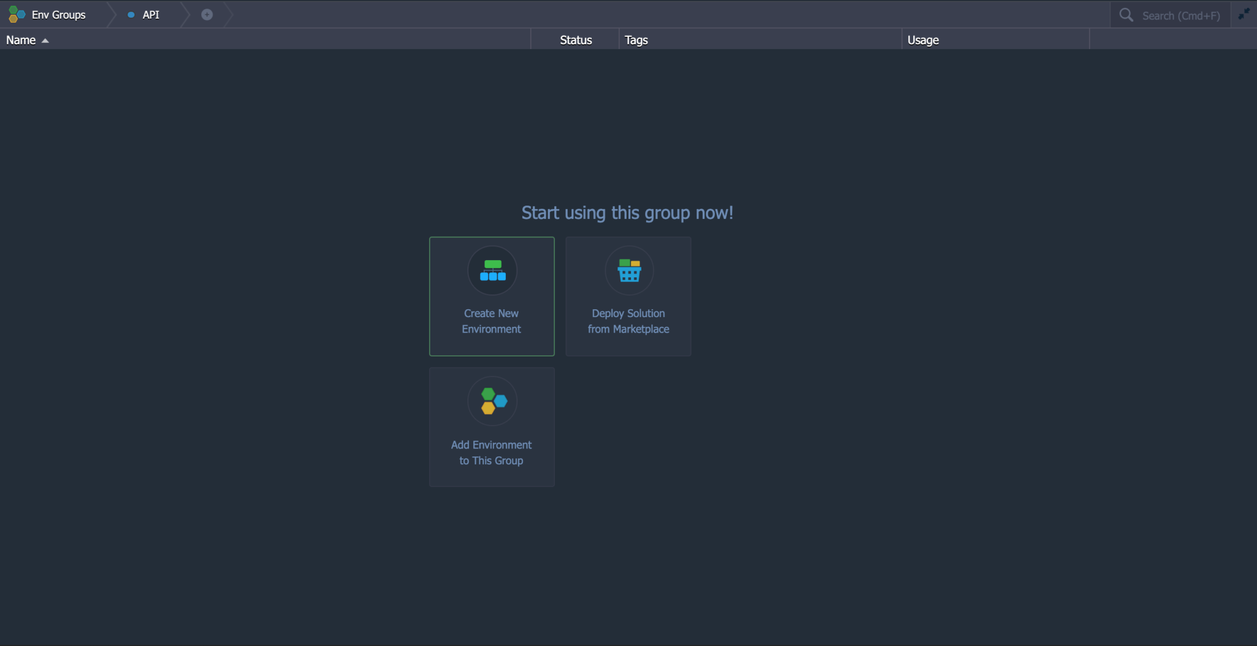Click inside the Search (Cmd+F) field
Screen dimensions: 1257x646
1178,14
